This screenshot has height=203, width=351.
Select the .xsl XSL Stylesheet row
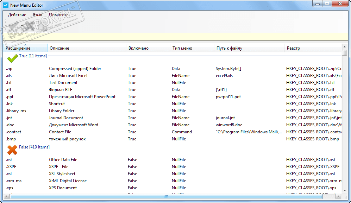point(62,174)
